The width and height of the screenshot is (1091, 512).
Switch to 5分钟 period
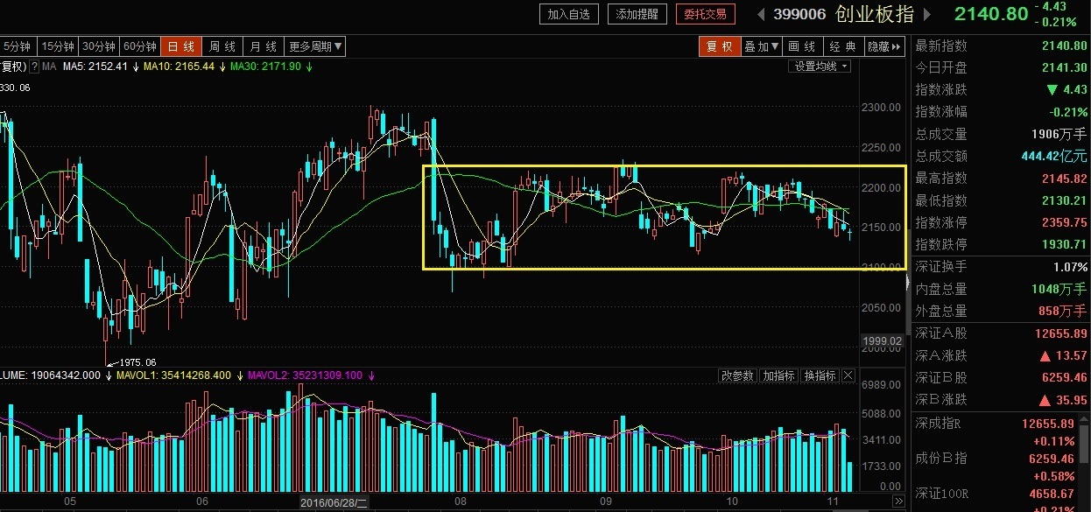tap(17, 46)
